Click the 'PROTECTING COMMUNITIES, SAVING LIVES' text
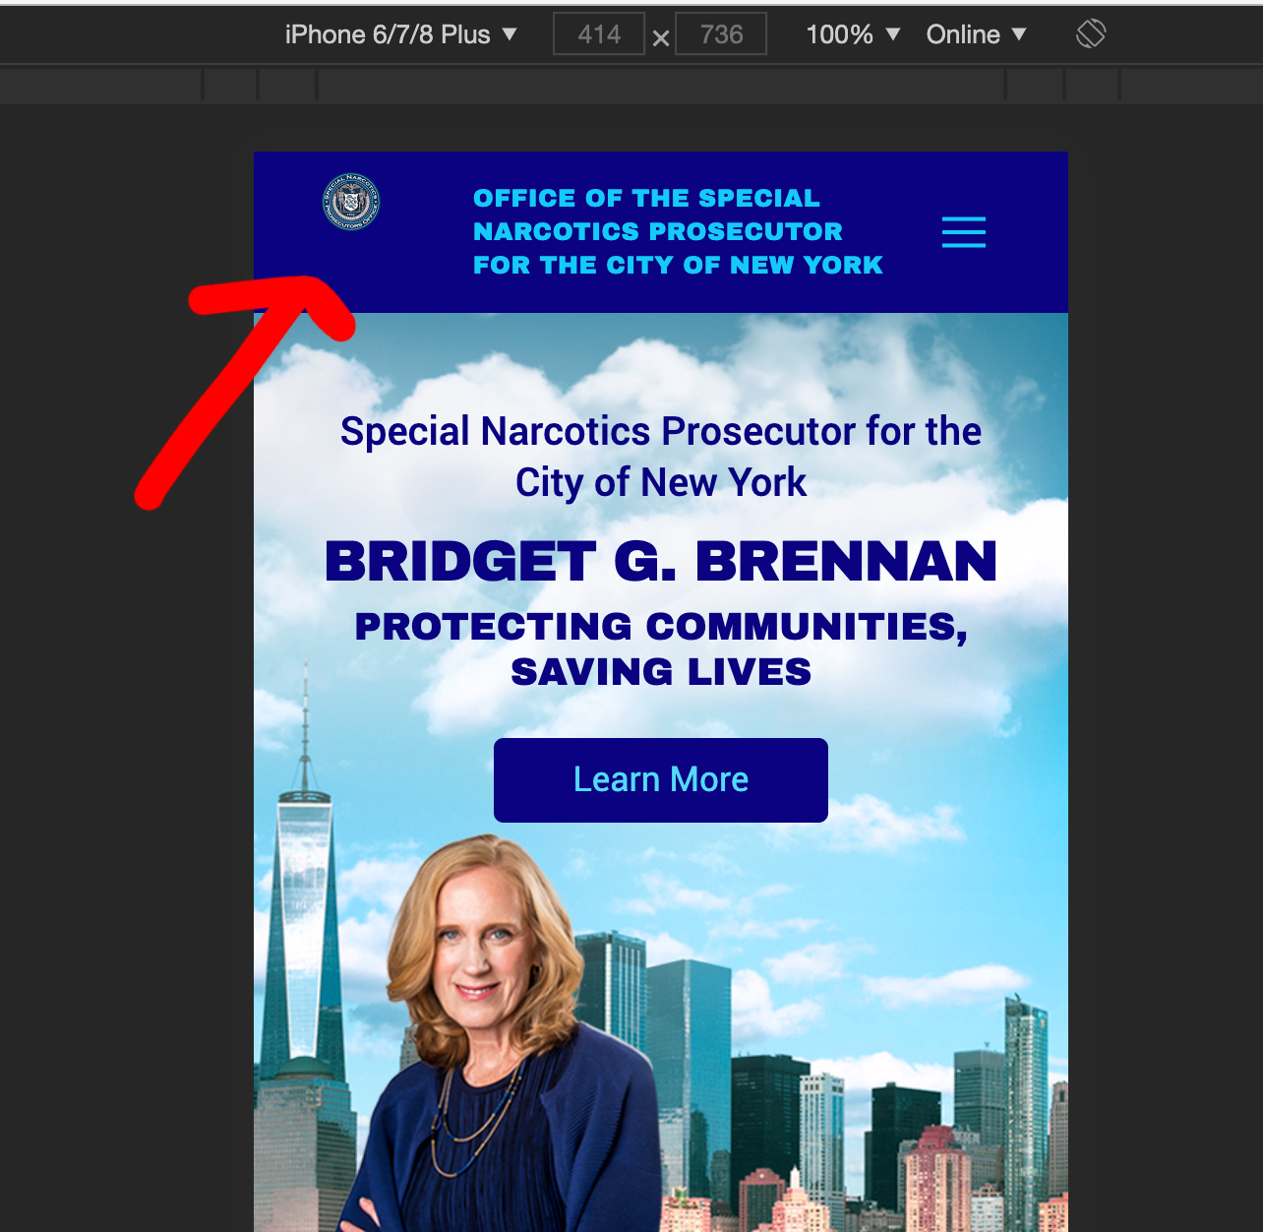Screen dimensions: 1263x1232 tap(661, 649)
